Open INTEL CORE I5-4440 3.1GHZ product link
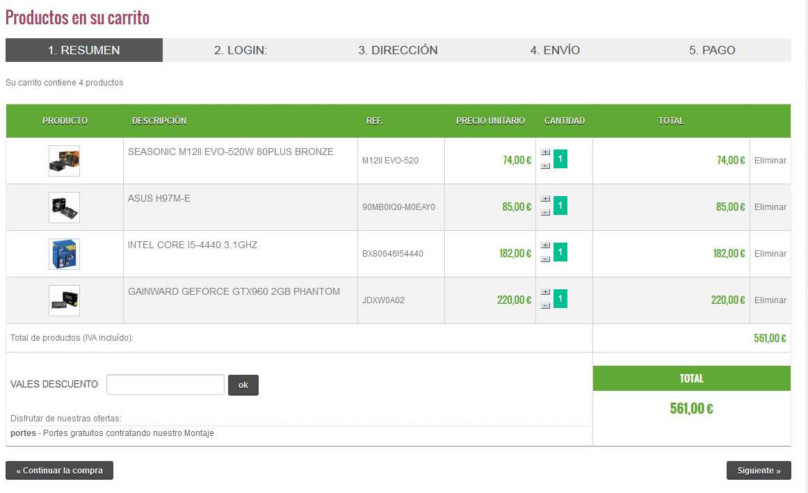808x493 pixels. pos(192,245)
